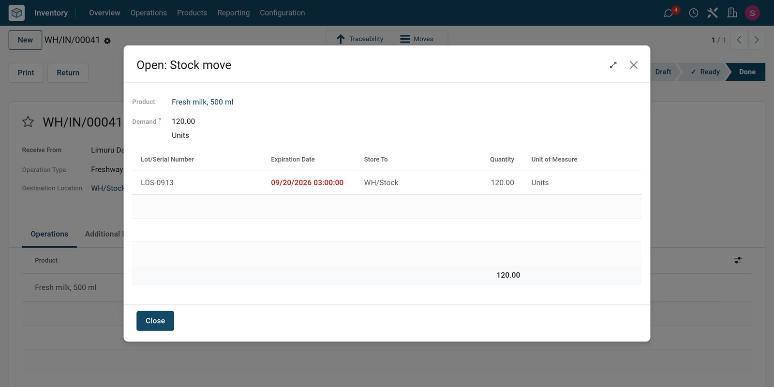Open column options adjust-settings icon
Viewport: 774px width, 387px height.
738,260
